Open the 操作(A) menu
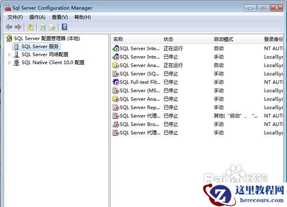 pos(37,17)
